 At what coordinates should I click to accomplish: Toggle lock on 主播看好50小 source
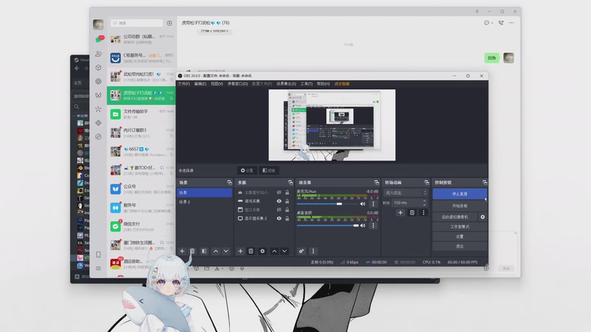287,193
